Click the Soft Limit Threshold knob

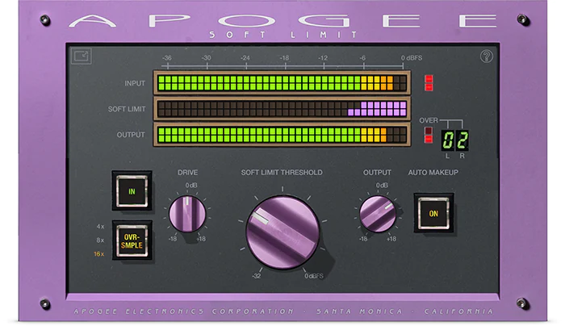[x=282, y=232]
